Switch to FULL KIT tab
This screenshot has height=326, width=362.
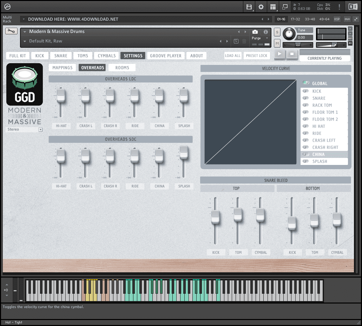18,55
